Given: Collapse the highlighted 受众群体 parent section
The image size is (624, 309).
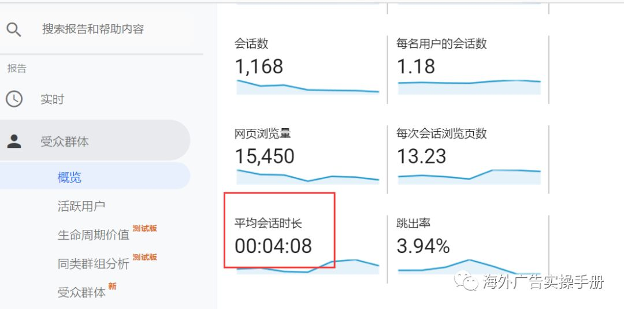Looking at the screenshot, I should click(x=65, y=142).
